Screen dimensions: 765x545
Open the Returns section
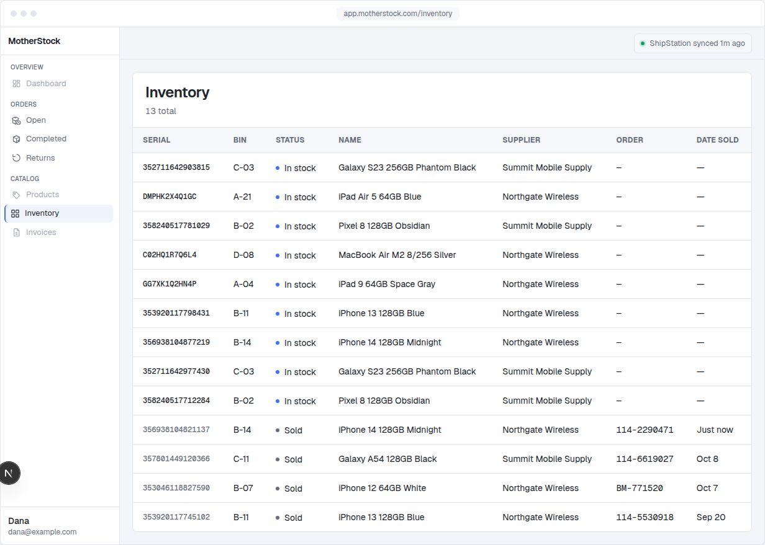[x=59, y=158]
